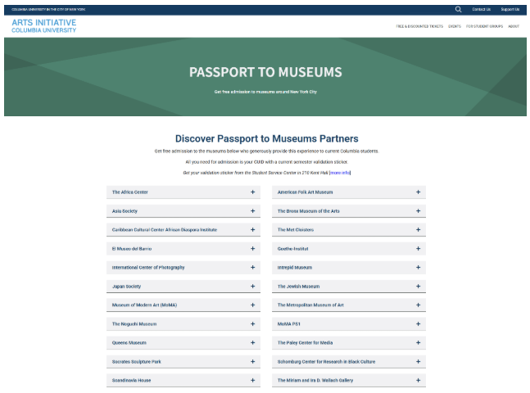Screen dimensions: 530x393
Task: Click plus icon beside Asia Society
Action: coord(252,211)
